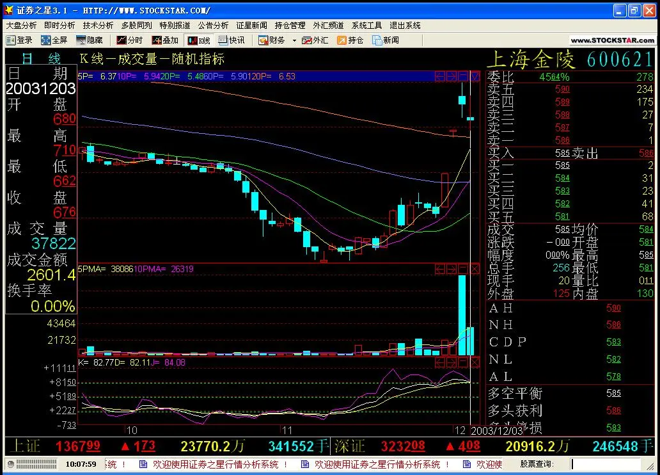Open the 新闻 news toolbar button
660x475 pixels.
[386, 40]
